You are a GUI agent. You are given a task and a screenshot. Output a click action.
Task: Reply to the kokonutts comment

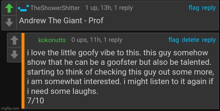tap(209, 40)
